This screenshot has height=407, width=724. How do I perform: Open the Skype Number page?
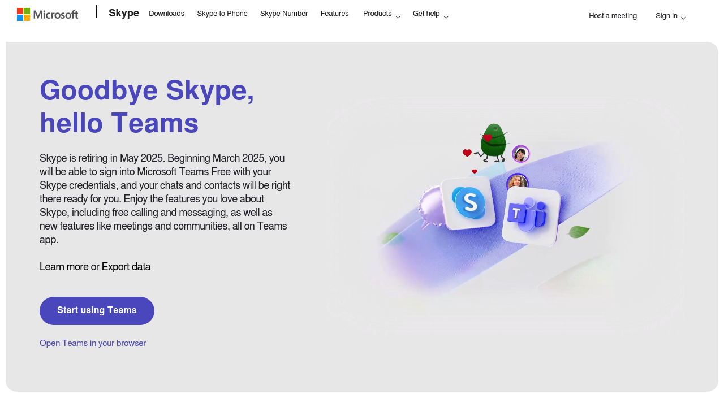284,14
